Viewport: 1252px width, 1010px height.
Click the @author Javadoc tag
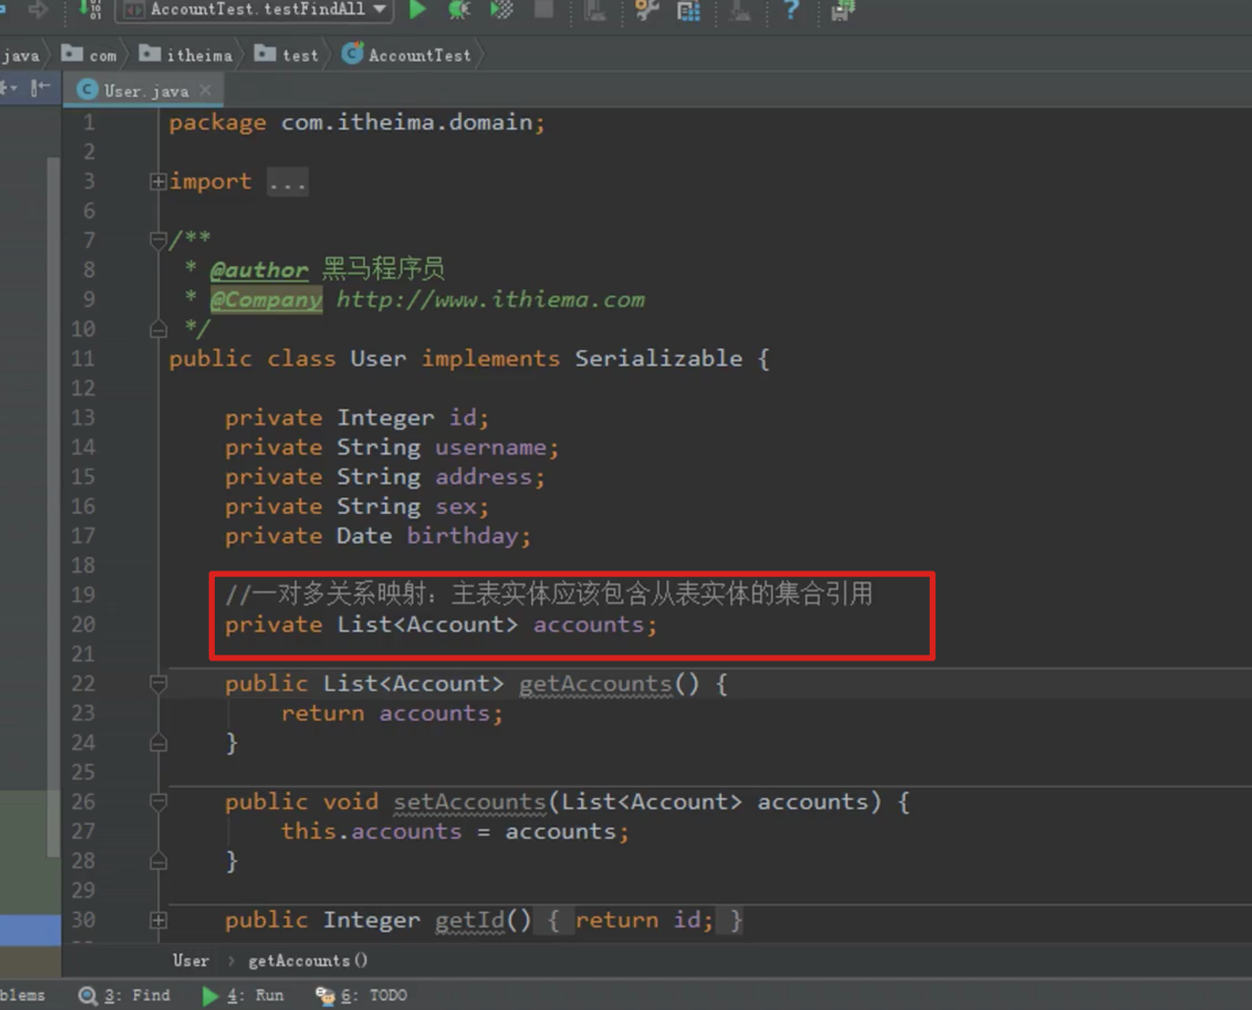259,271
